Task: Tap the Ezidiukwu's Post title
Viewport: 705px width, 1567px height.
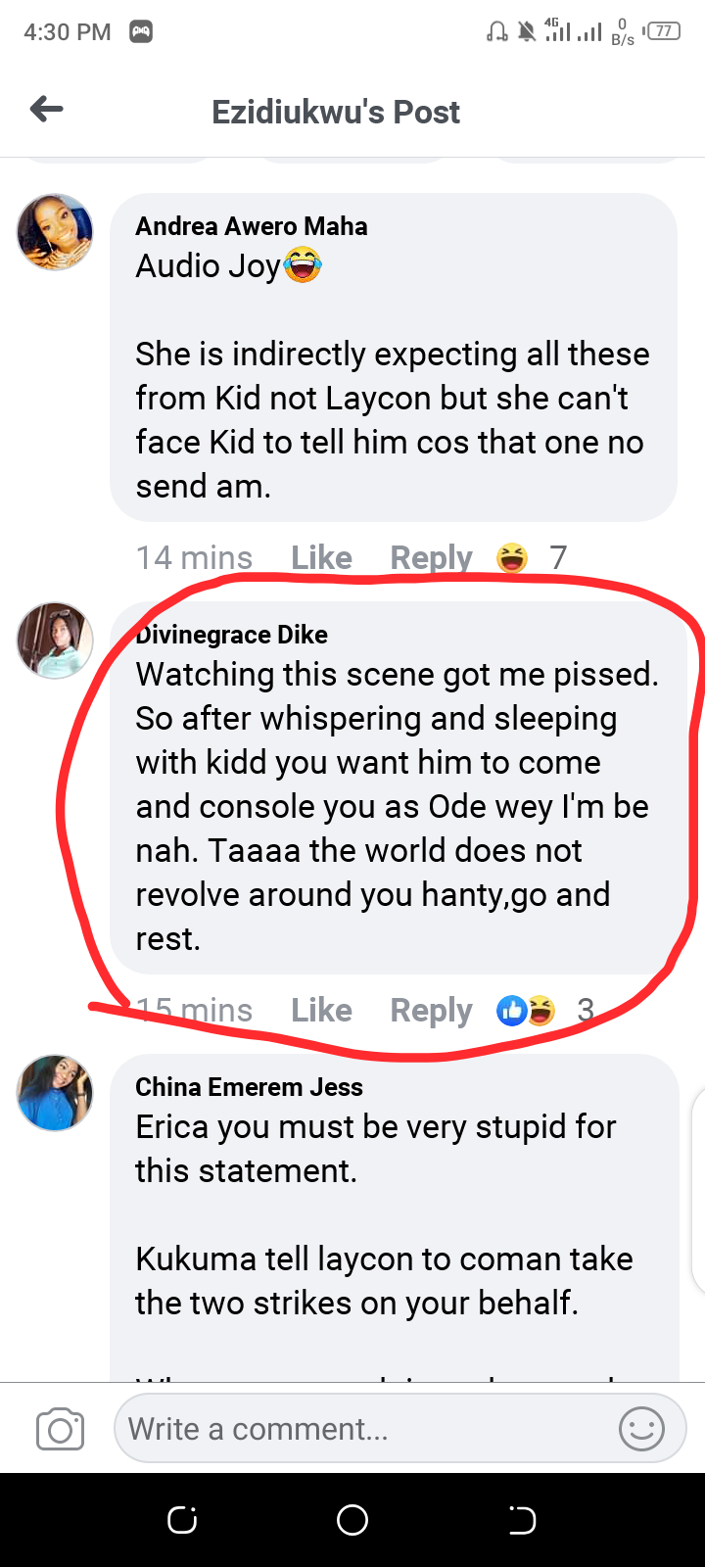Action: [x=336, y=112]
